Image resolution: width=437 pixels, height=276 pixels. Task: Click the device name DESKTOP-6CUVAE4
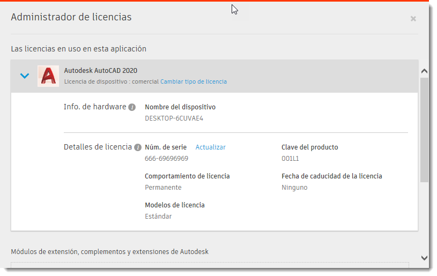pyautogui.click(x=174, y=118)
